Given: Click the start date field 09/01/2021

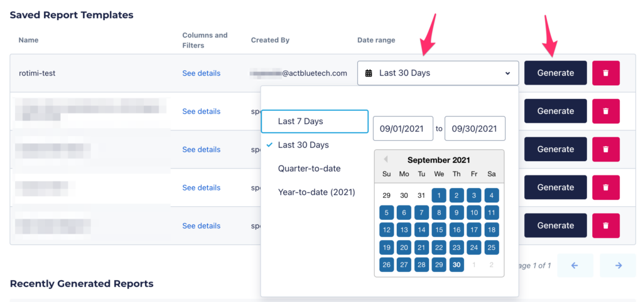Looking at the screenshot, I should pyautogui.click(x=403, y=128).
